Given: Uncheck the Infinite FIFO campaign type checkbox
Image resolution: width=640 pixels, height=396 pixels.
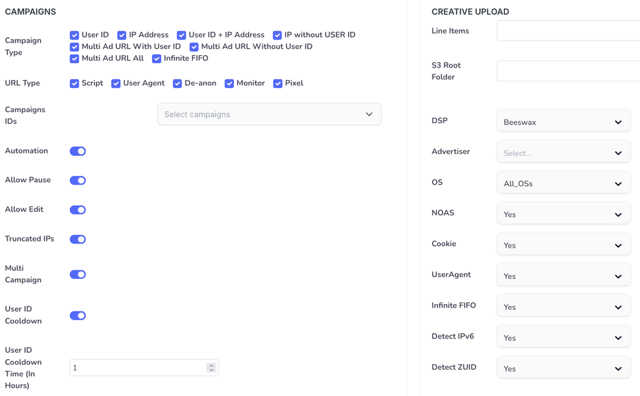Looking at the screenshot, I should point(156,59).
